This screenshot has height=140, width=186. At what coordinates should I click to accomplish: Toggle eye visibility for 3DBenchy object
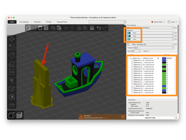[x=158, y=58]
